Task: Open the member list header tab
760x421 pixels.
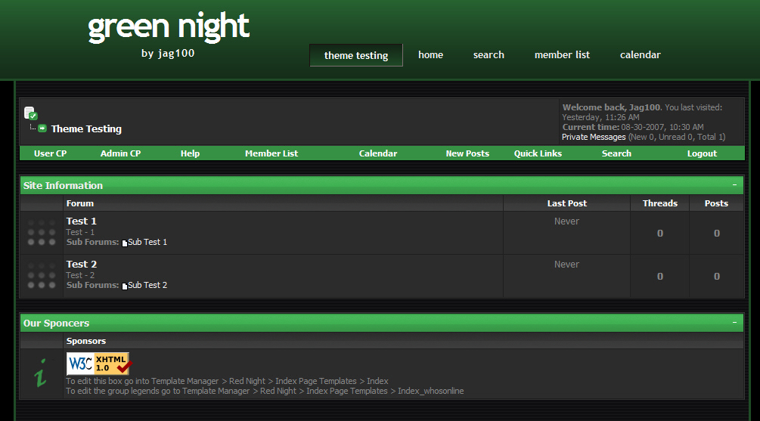Action: click(x=562, y=54)
